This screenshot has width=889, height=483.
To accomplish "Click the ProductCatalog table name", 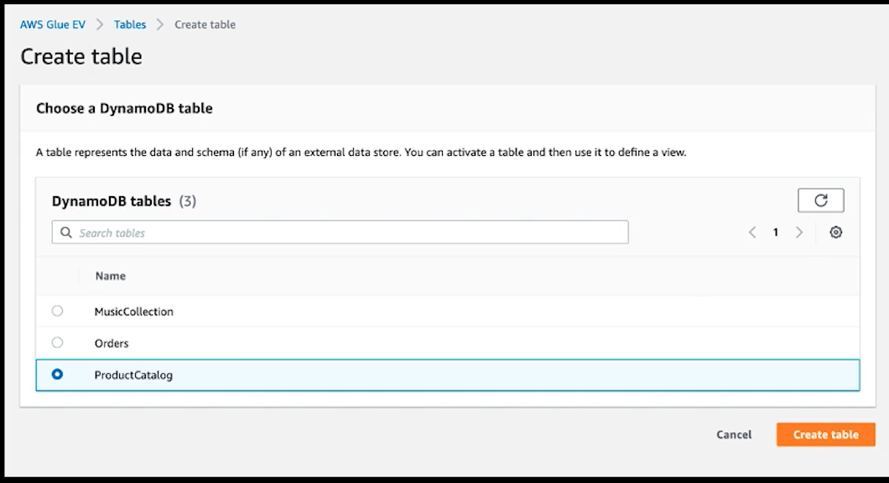I will pyautogui.click(x=133, y=375).
